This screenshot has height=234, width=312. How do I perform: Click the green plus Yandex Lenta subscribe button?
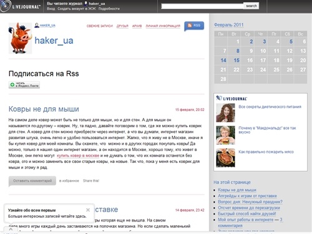[x=24, y=85]
